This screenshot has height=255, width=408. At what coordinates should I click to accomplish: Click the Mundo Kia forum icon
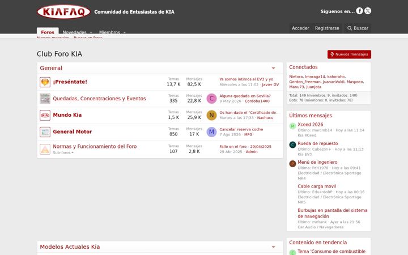pyautogui.click(x=45, y=115)
